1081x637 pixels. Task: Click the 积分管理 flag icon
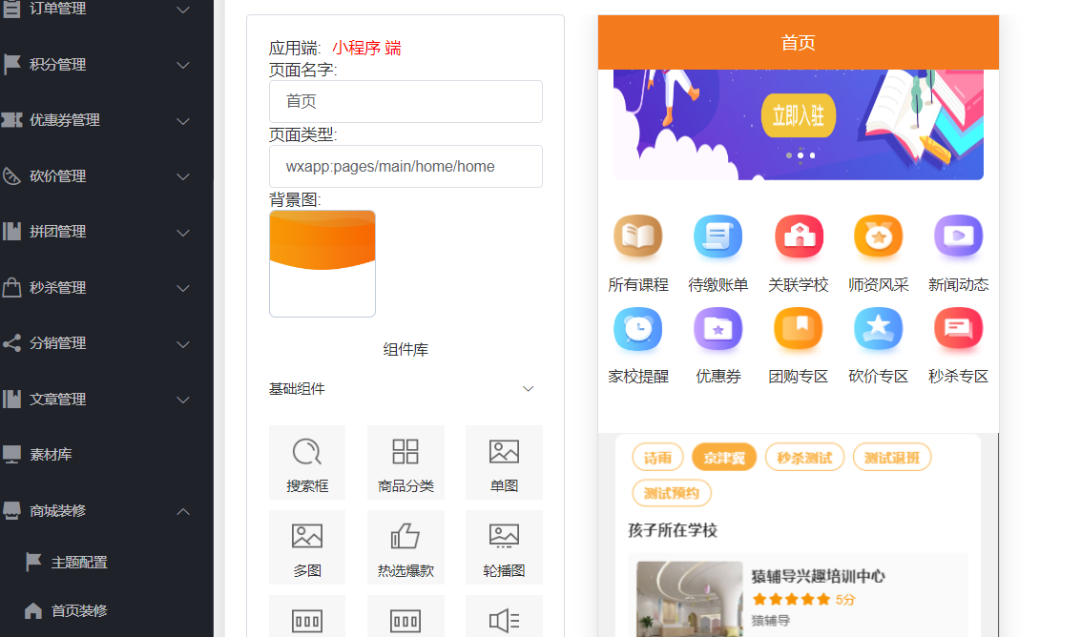click(11, 64)
